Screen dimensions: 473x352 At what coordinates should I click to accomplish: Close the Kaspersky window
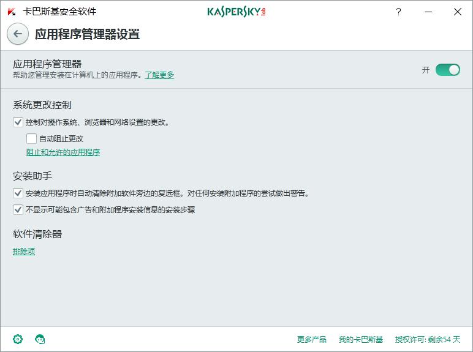coord(458,12)
